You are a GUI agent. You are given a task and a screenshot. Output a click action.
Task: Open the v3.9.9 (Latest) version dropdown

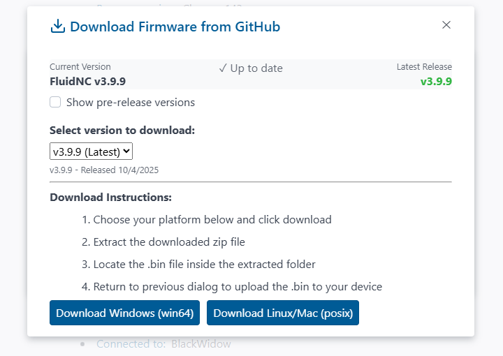(x=91, y=151)
